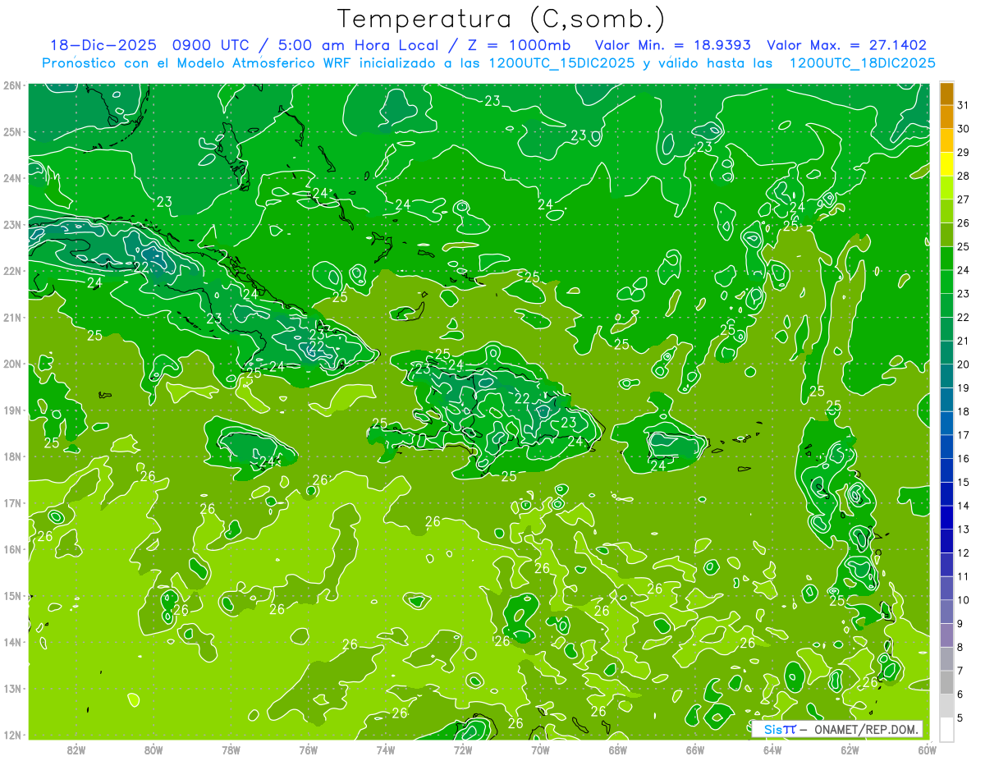Click the "12N" latitude axis label

(12, 735)
